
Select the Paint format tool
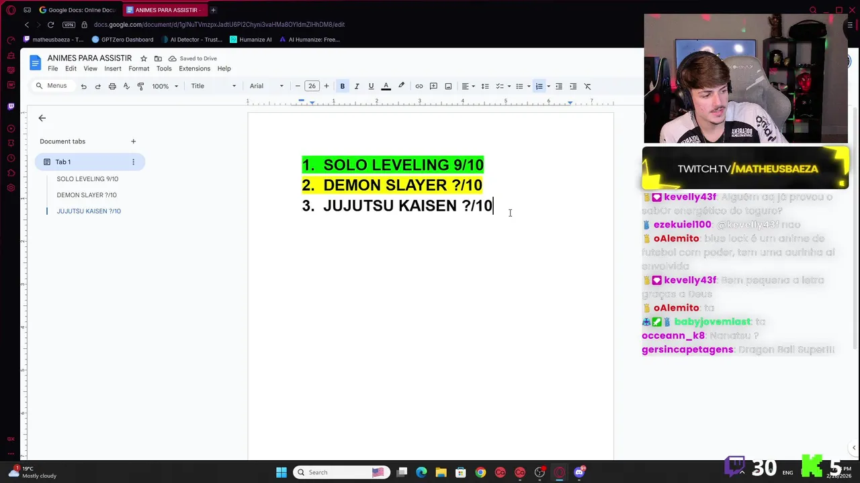click(x=140, y=86)
